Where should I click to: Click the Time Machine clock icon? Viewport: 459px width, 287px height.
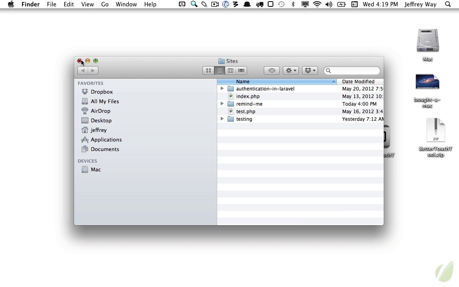pos(281,4)
